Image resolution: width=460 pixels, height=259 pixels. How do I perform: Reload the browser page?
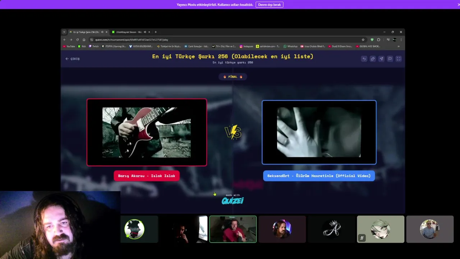coord(77,40)
